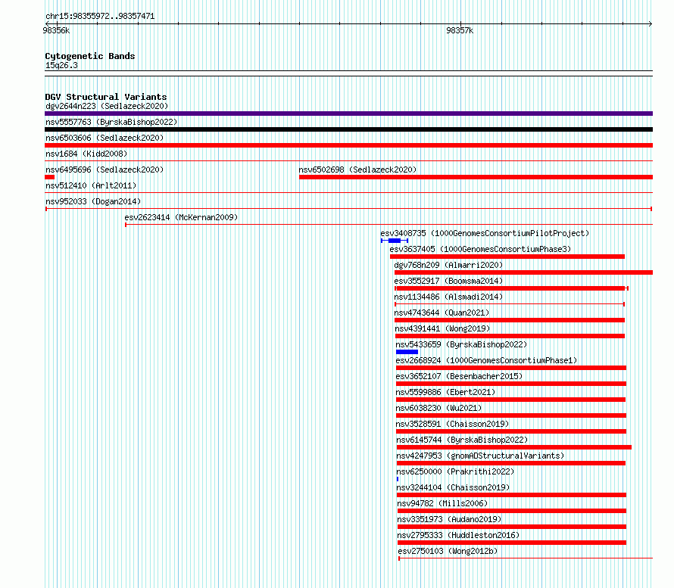Click the dgv2644n223 (Sedlazeck2020) variant label
674x588 pixels.
coord(107,106)
